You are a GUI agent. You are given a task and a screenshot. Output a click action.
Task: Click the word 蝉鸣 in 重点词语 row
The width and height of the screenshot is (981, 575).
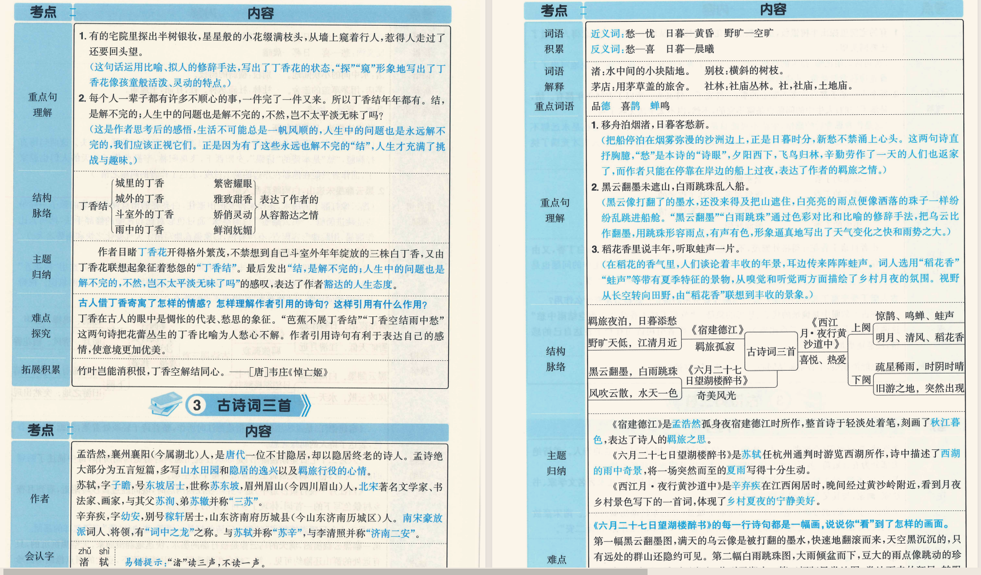pyautogui.click(x=660, y=106)
